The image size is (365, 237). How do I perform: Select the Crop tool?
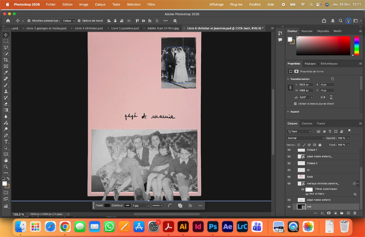coord(6,60)
